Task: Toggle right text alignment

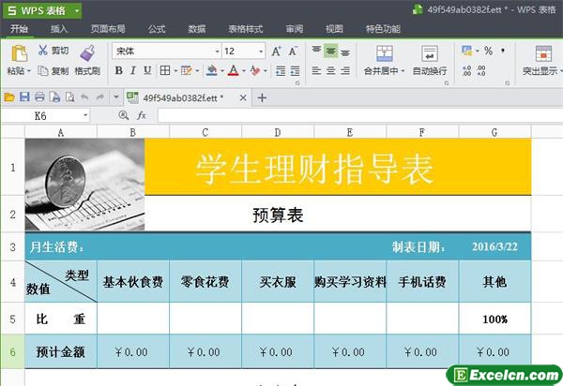Action: [x=345, y=71]
